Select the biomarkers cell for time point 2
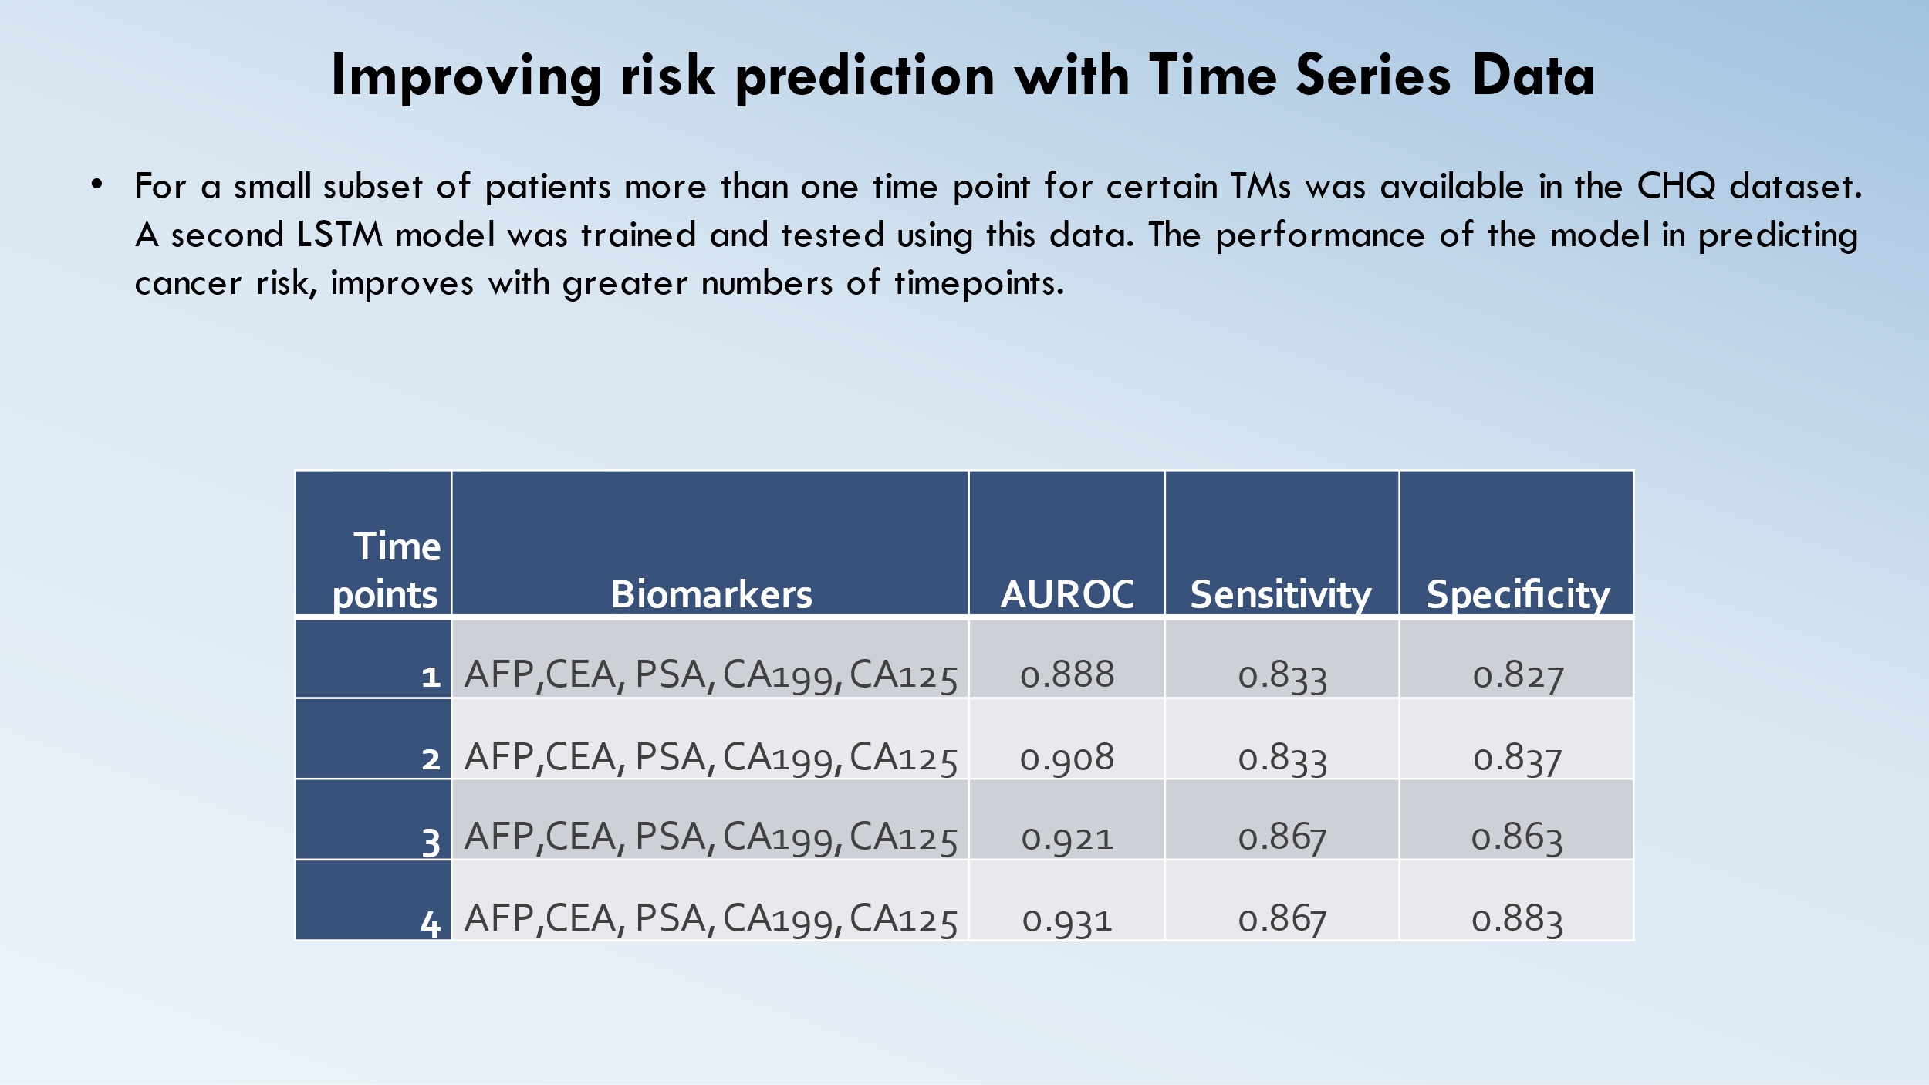1929x1085 pixels. (x=710, y=757)
